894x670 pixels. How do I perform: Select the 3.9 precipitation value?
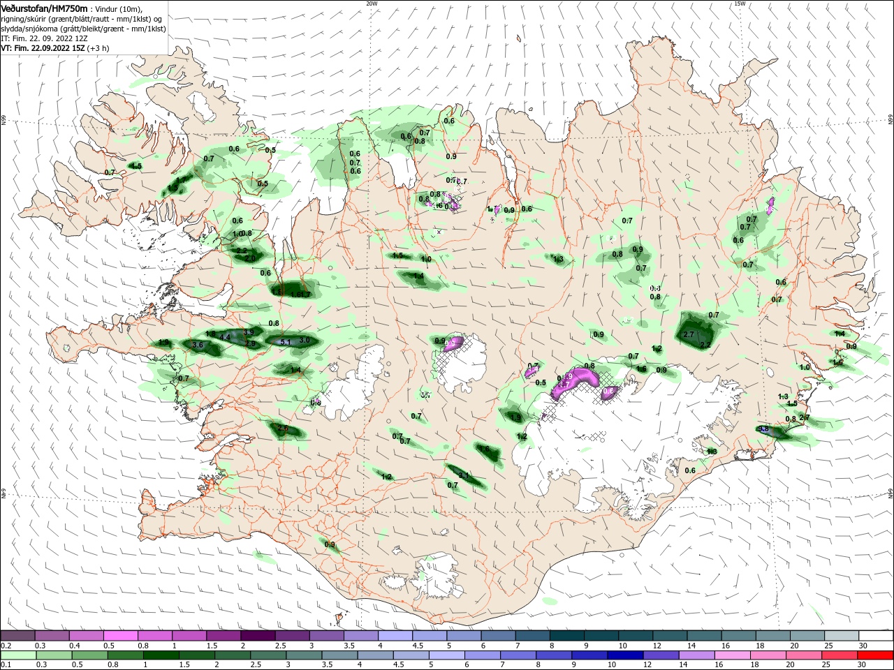(249, 332)
